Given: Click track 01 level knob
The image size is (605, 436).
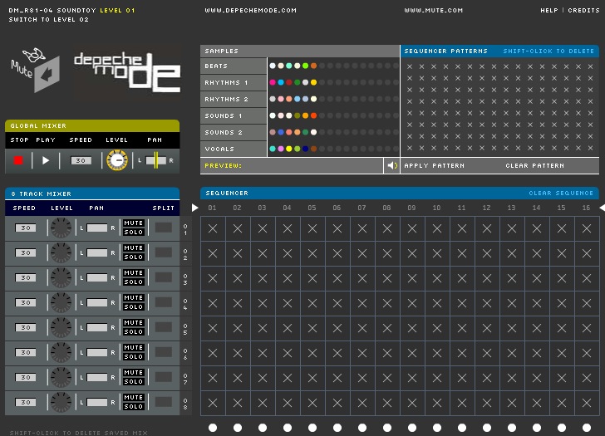Looking at the screenshot, I should tap(61, 228).
